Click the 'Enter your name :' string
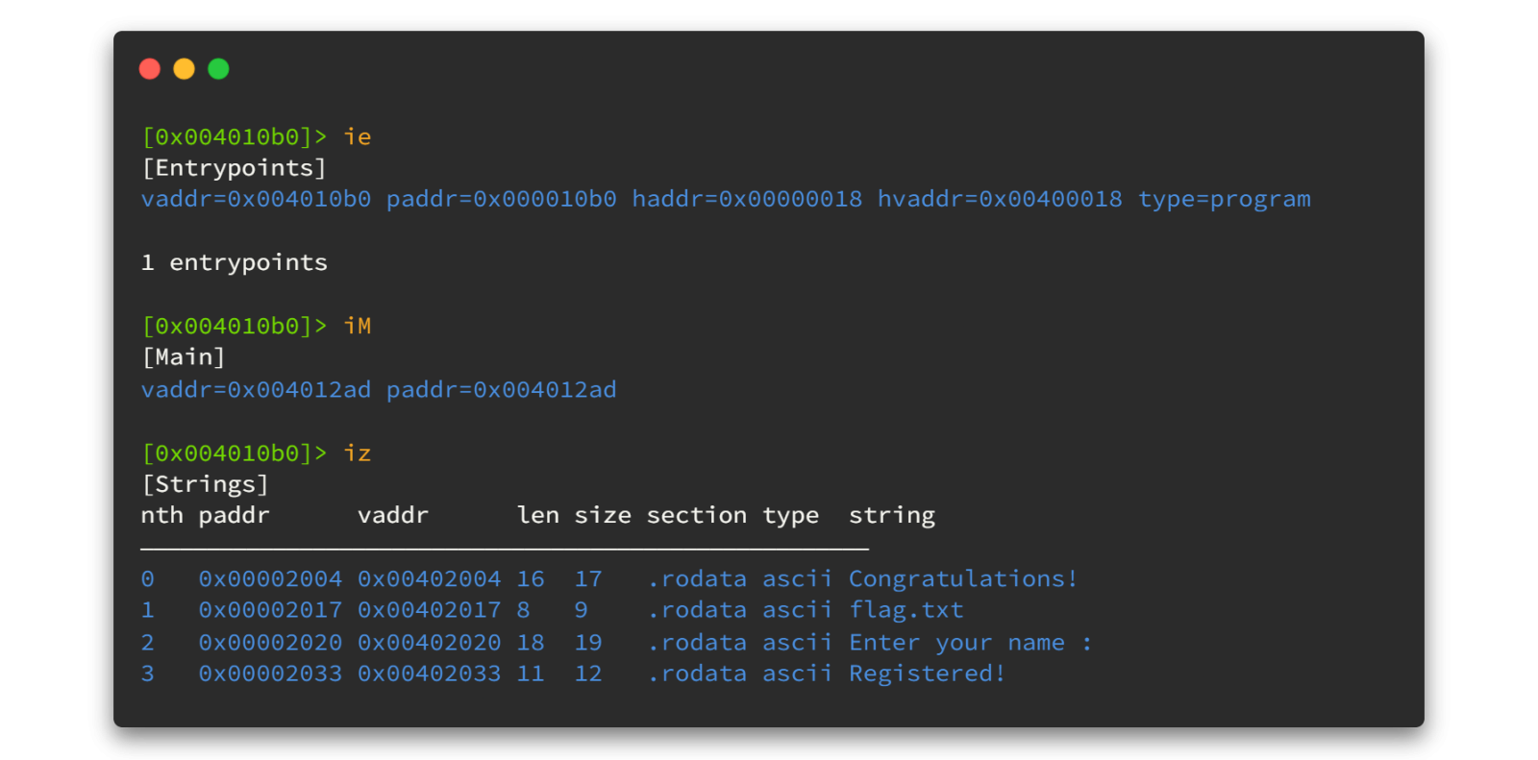The width and height of the screenshot is (1538, 760). click(x=971, y=643)
